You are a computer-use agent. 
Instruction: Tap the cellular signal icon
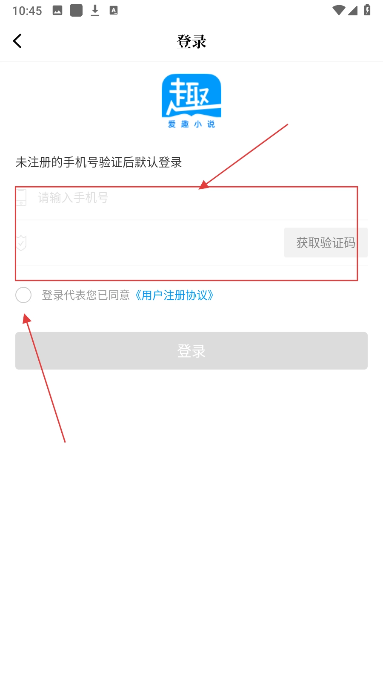pyautogui.click(x=353, y=10)
